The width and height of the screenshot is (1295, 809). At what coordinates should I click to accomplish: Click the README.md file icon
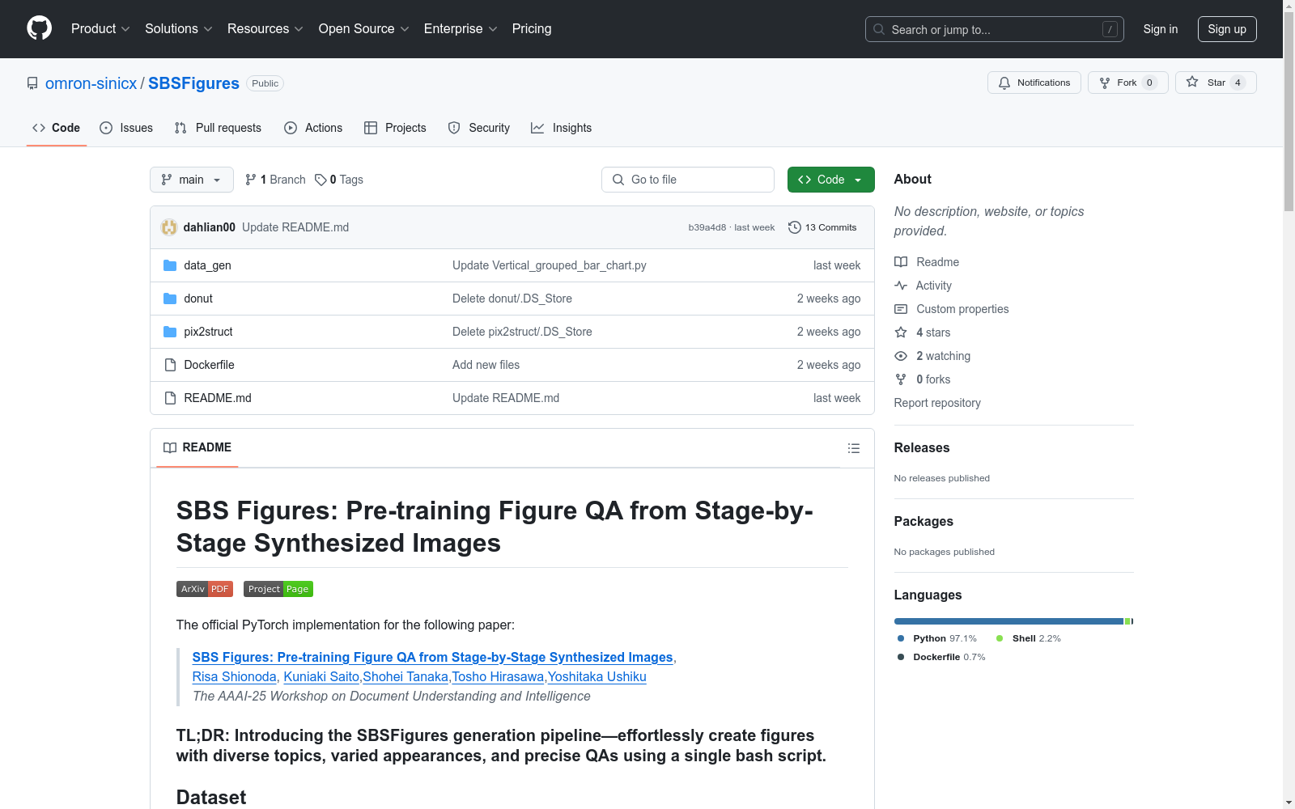[x=170, y=398]
